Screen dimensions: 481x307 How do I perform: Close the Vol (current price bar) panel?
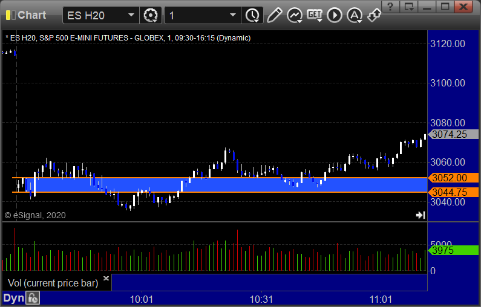tap(106, 278)
